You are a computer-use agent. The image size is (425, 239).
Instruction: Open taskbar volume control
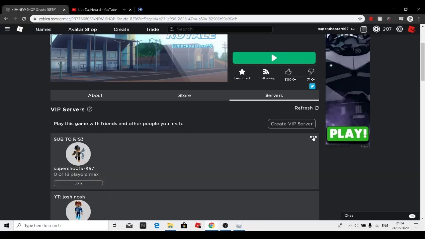[x=356, y=226]
